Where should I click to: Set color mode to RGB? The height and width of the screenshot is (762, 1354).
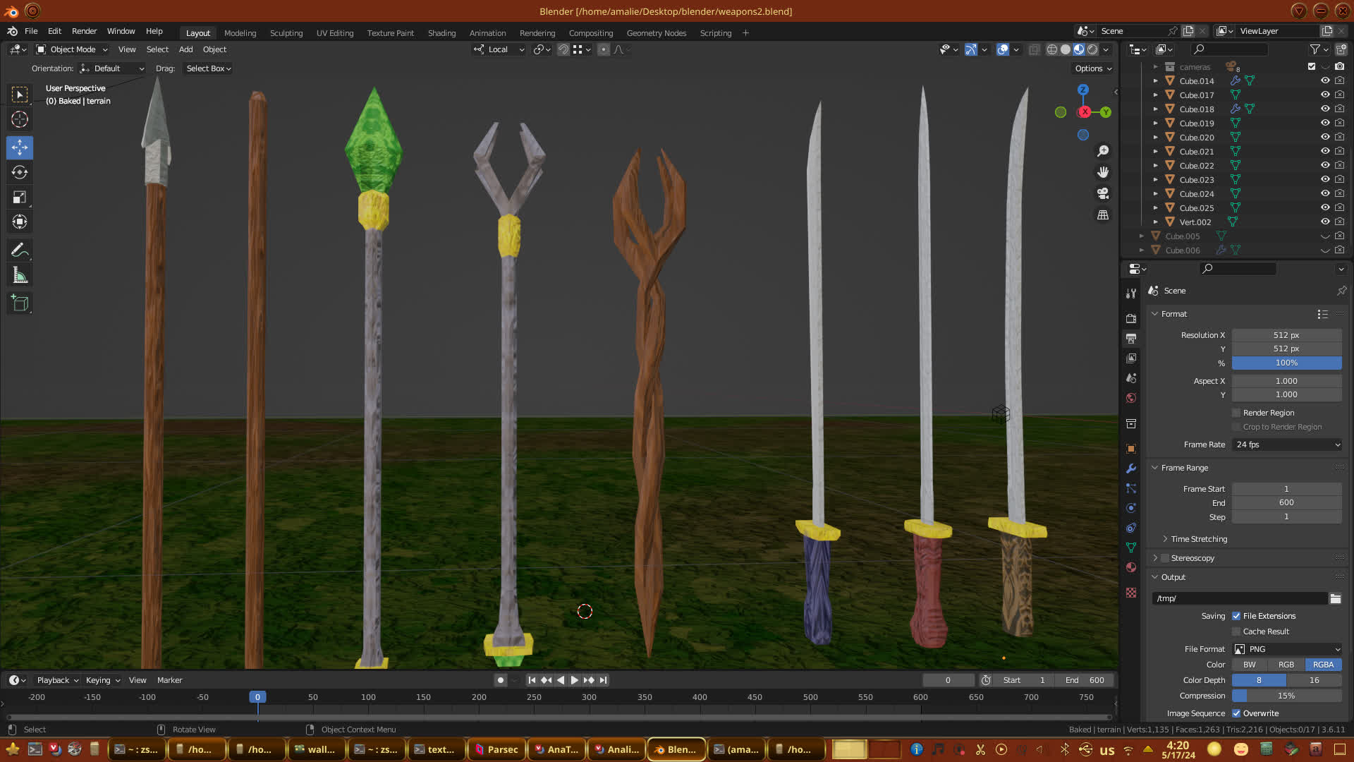1286,665
